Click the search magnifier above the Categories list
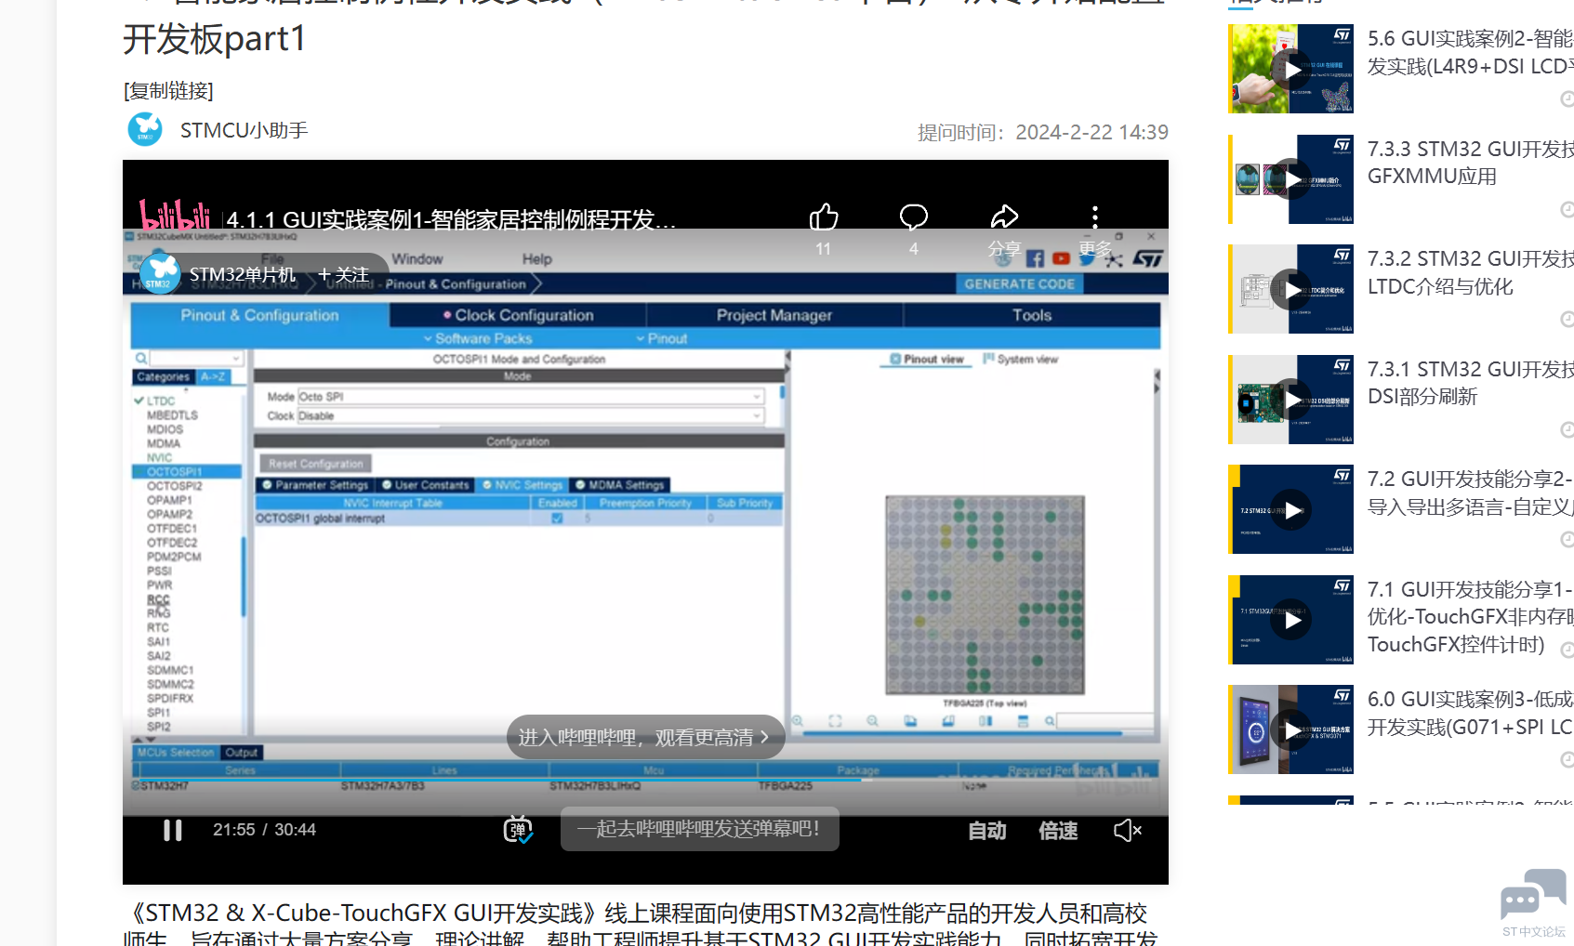Image resolution: width=1574 pixels, height=946 pixels. (x=141, y=358)
